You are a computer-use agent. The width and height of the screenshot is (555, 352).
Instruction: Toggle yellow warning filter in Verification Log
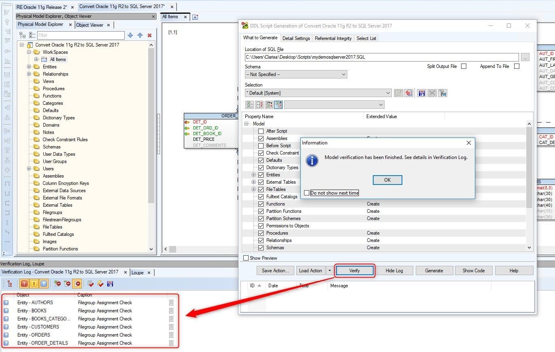tap(34, 284)
